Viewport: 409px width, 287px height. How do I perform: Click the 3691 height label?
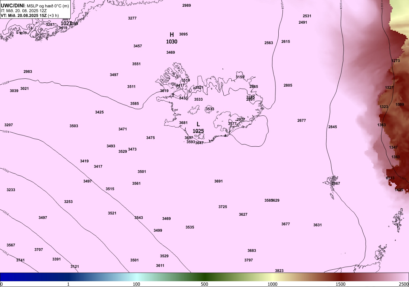pyautogui.click(x=219, y=181)
